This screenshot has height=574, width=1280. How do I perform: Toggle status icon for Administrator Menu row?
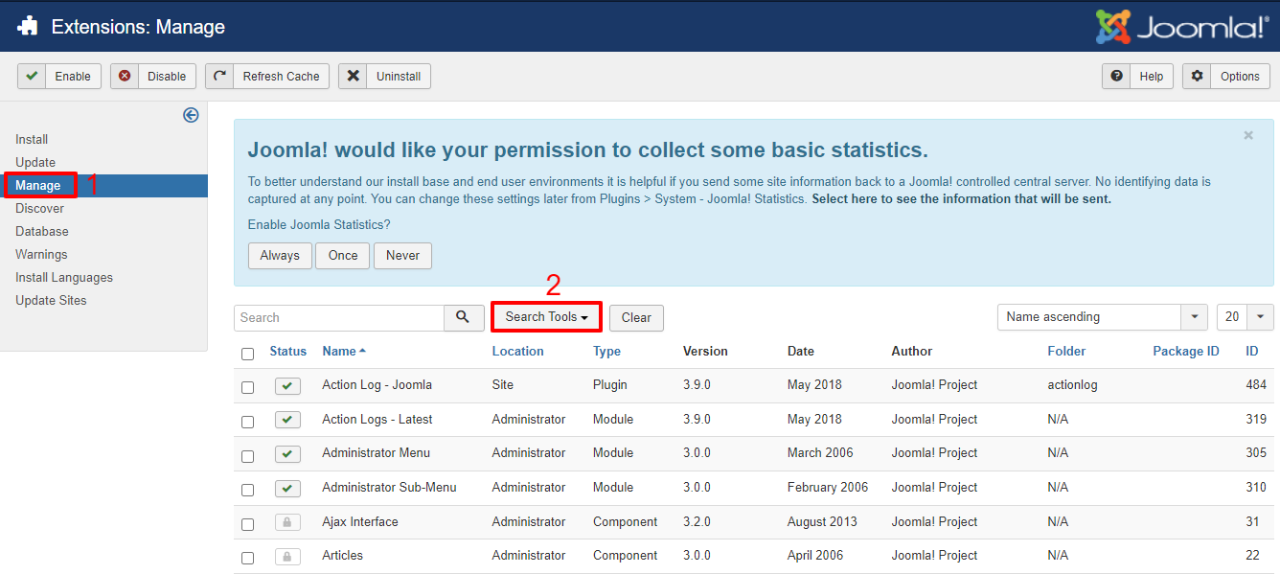[x=287, y=453]
